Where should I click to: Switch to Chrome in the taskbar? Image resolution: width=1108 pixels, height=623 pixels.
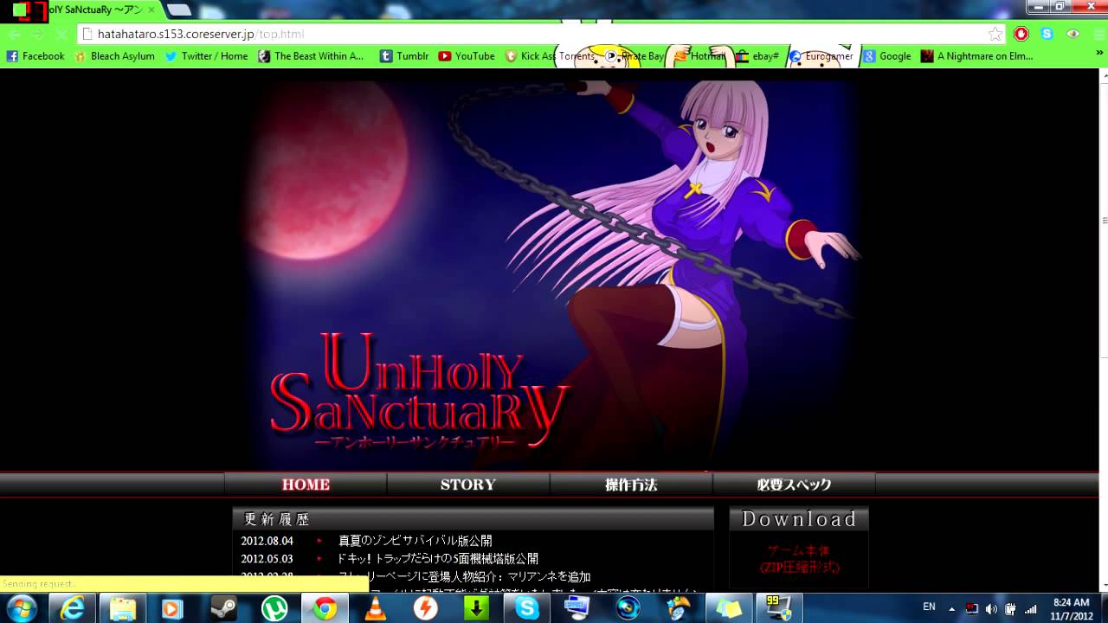click(x=325, y=608)
